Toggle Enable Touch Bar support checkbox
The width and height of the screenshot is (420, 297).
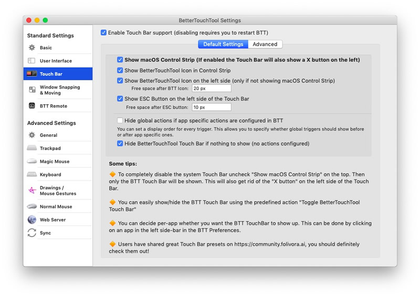103,33
